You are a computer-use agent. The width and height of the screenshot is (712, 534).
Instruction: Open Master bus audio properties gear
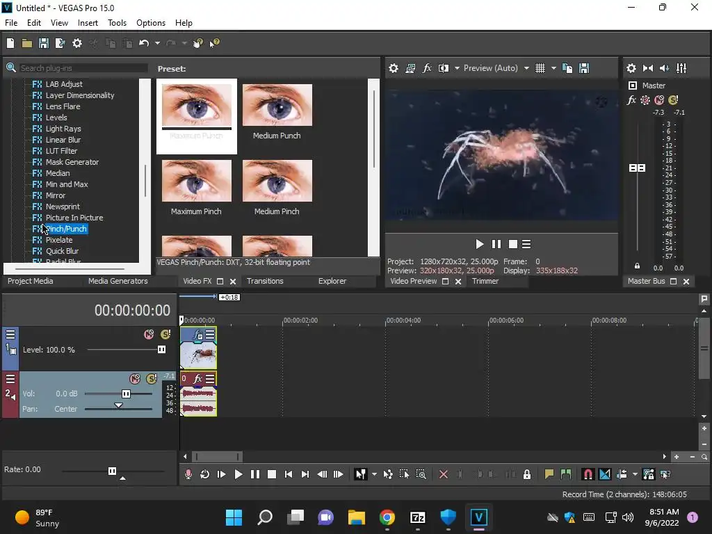631,68
